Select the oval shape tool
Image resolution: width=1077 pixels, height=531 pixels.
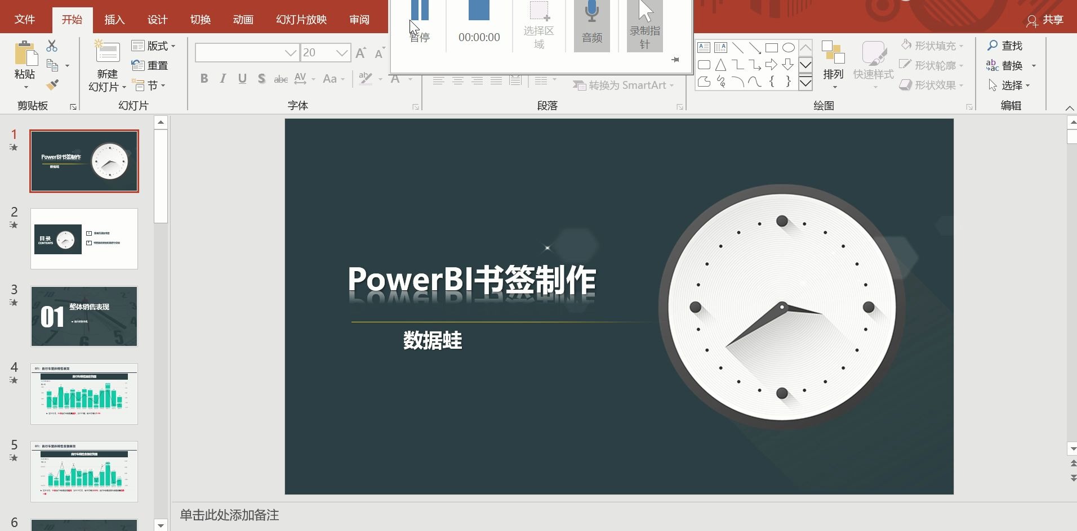click(788, 47)
